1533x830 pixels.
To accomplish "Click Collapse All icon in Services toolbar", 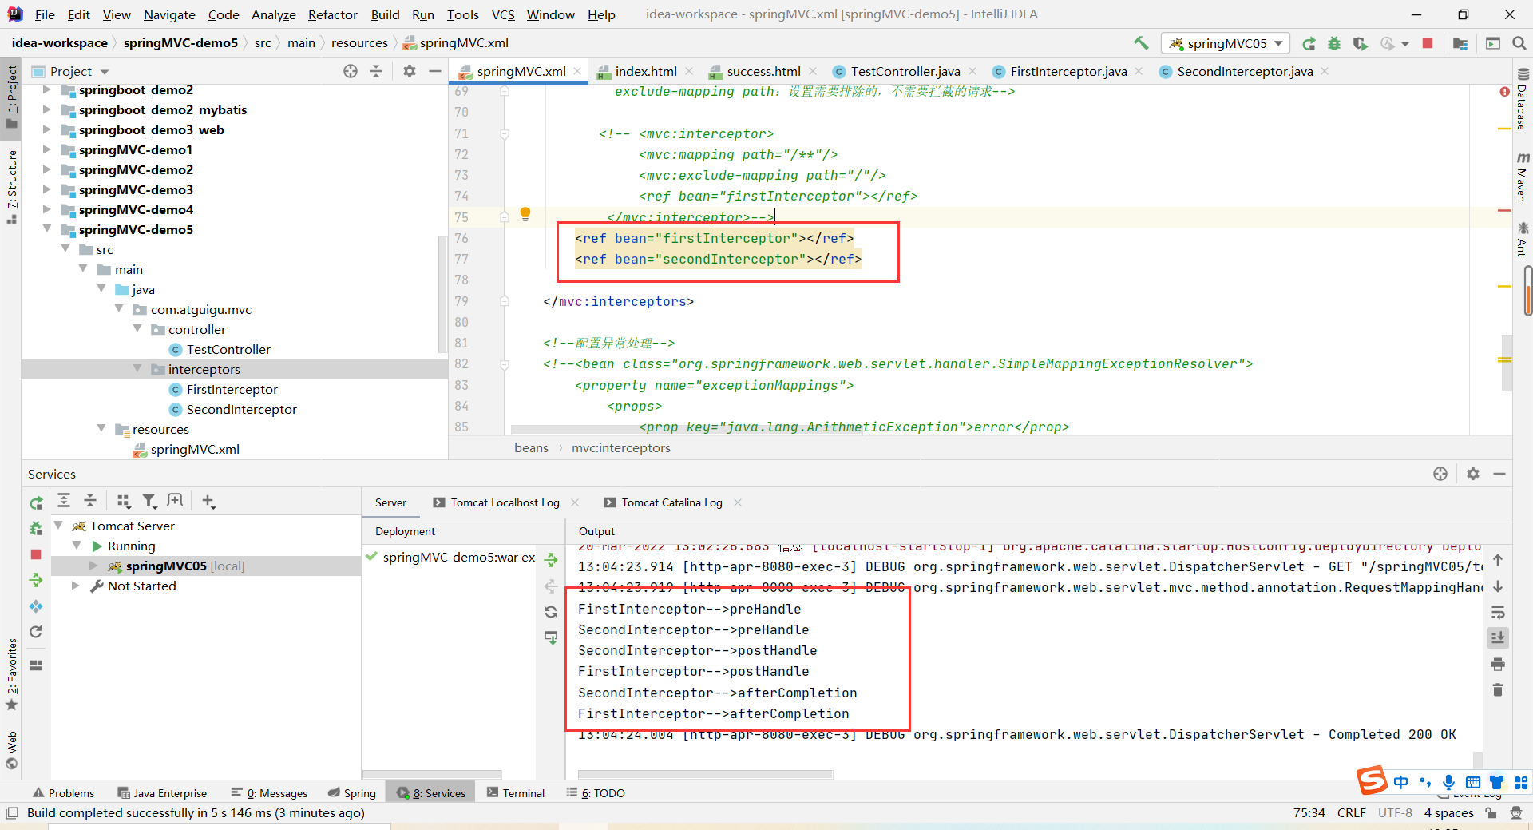I will (x=90, y=501).
